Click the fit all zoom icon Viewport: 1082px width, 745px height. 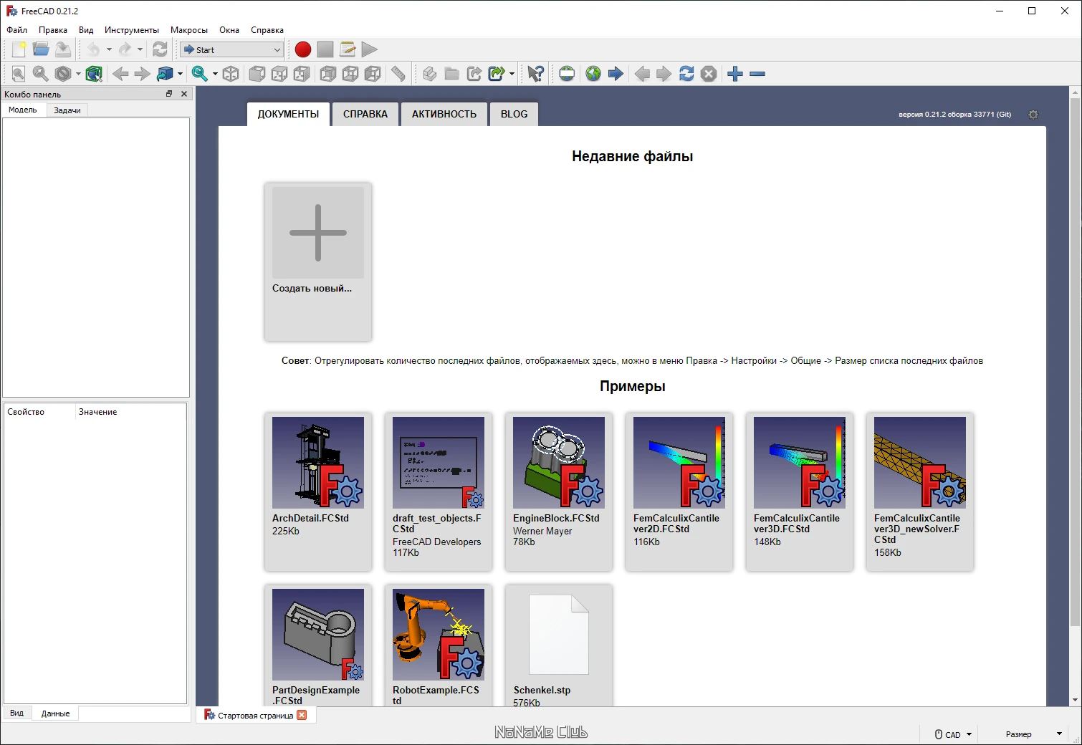coord(19,74)
